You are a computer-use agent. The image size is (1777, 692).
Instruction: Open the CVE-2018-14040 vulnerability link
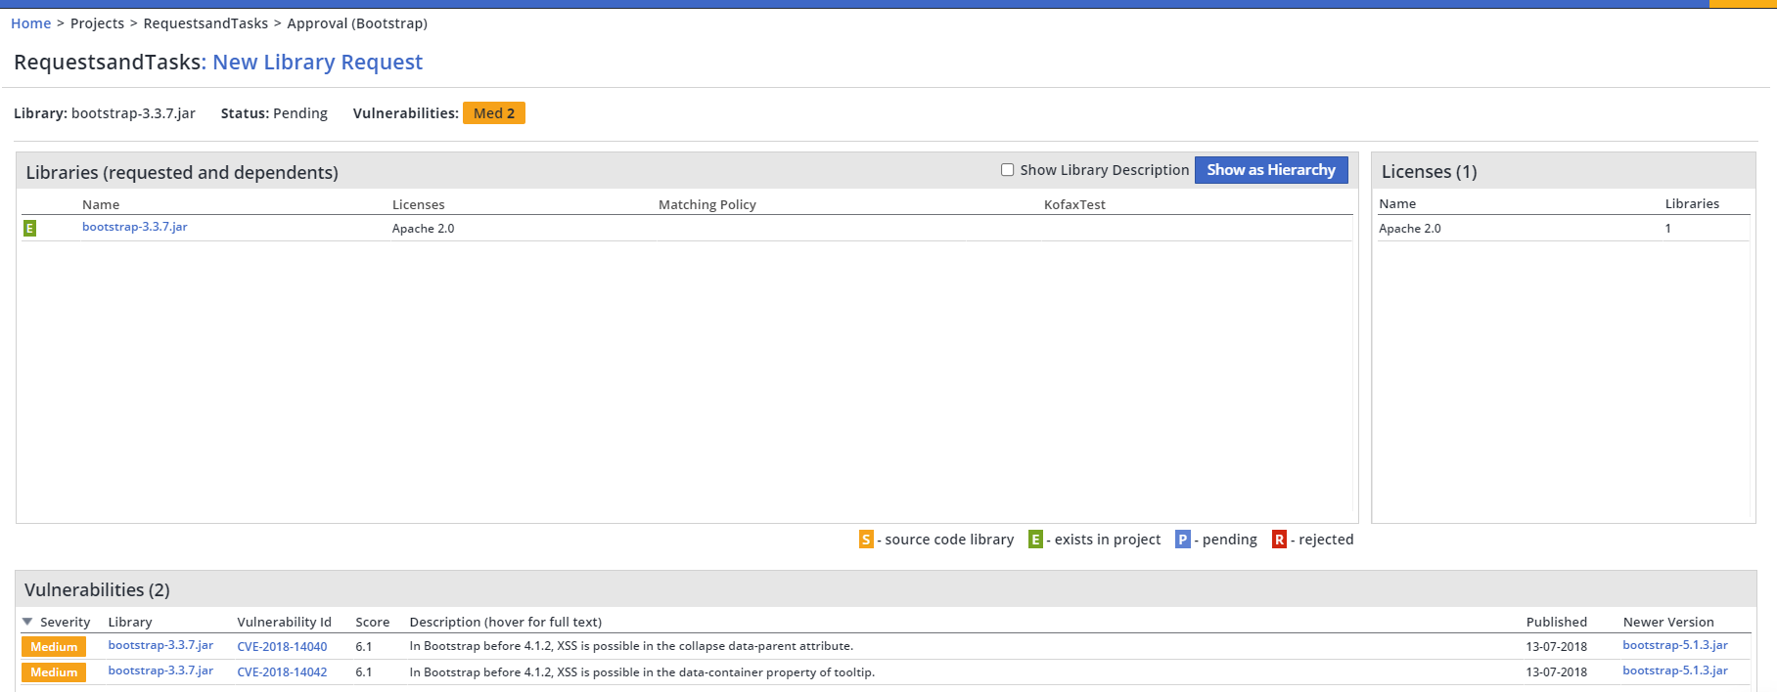(282, 646)
